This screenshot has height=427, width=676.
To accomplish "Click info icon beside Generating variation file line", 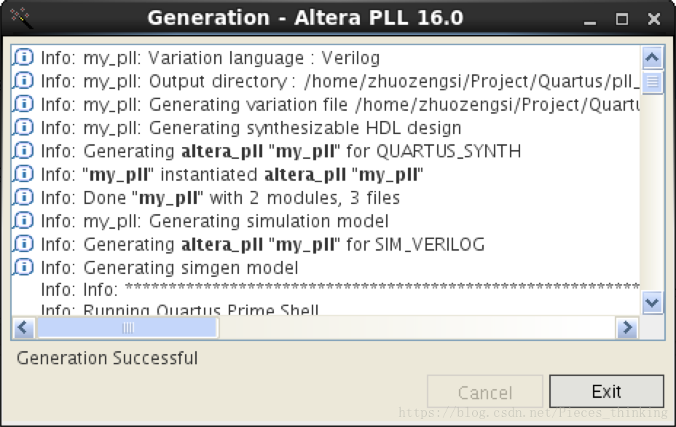I will click(x=23, y=104).
